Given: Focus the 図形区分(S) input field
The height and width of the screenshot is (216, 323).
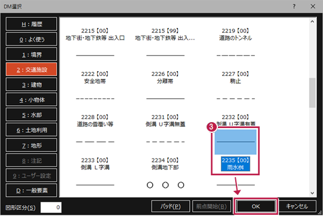Looking at the screenshot, I should (x=51, y=208).
